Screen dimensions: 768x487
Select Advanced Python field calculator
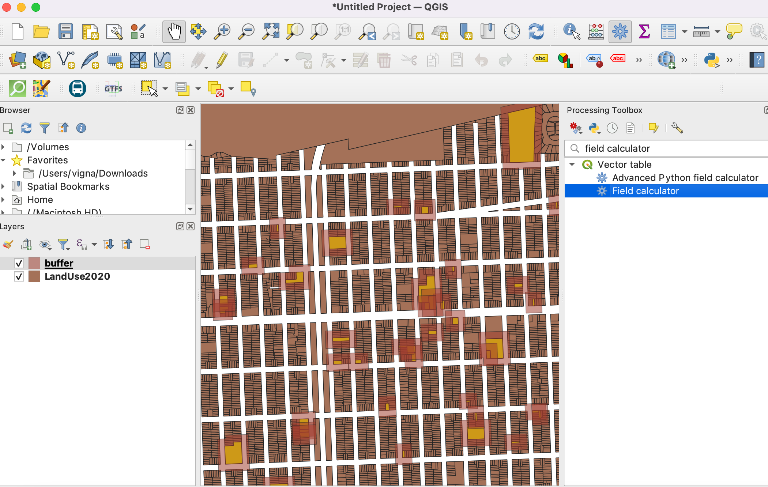pyautogui.click(x=685, y=178)
